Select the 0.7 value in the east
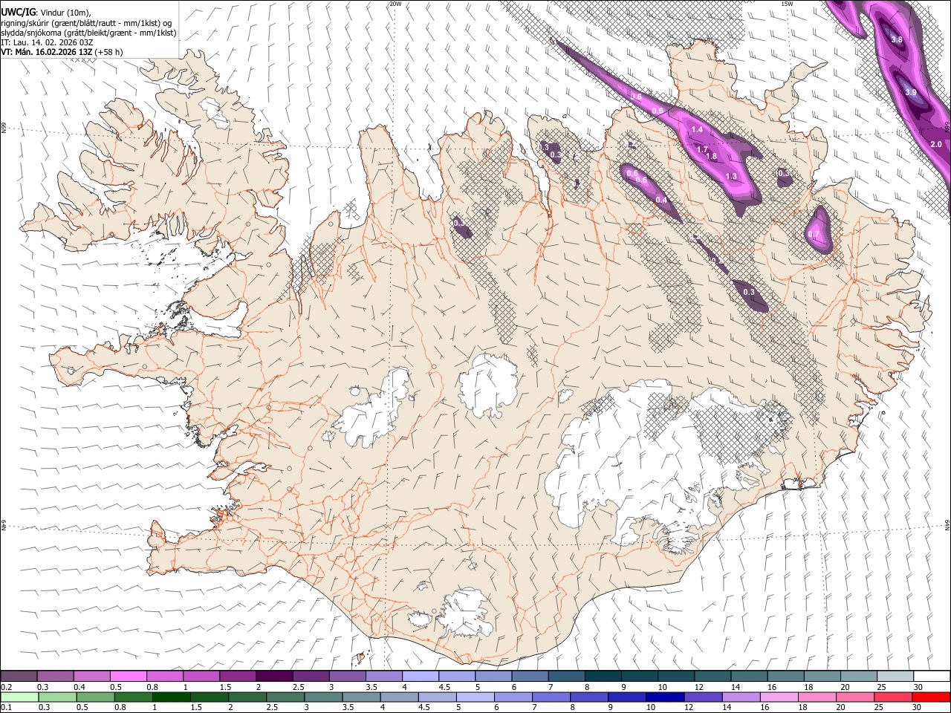Screen dimensions: 951x713 click(x=813, y=235)
